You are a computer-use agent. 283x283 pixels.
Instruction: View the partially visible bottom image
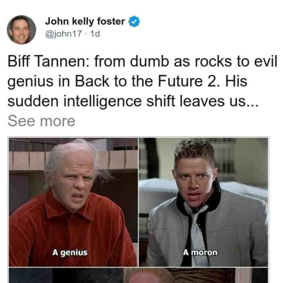coord(138,275)
